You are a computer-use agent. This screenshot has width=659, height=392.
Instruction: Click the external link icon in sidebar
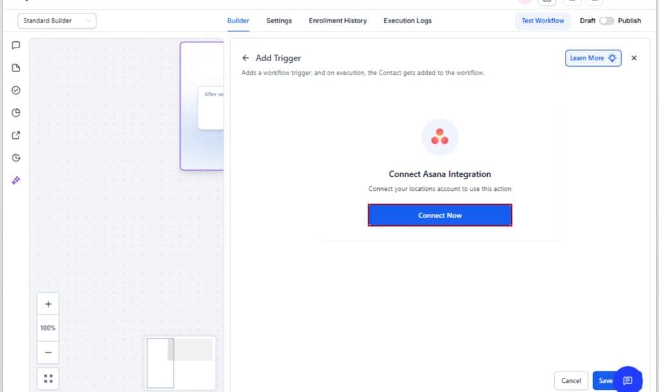15,135
